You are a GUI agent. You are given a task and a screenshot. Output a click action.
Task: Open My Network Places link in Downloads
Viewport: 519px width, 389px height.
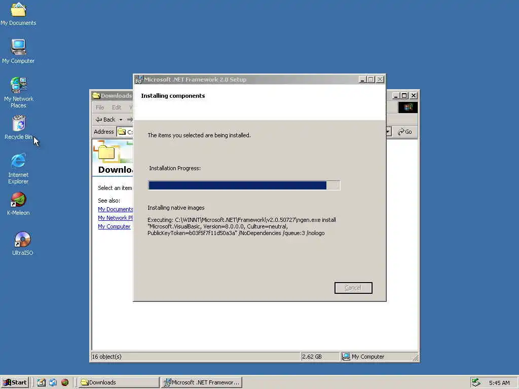pyautogui.click(x=116, y=218)
